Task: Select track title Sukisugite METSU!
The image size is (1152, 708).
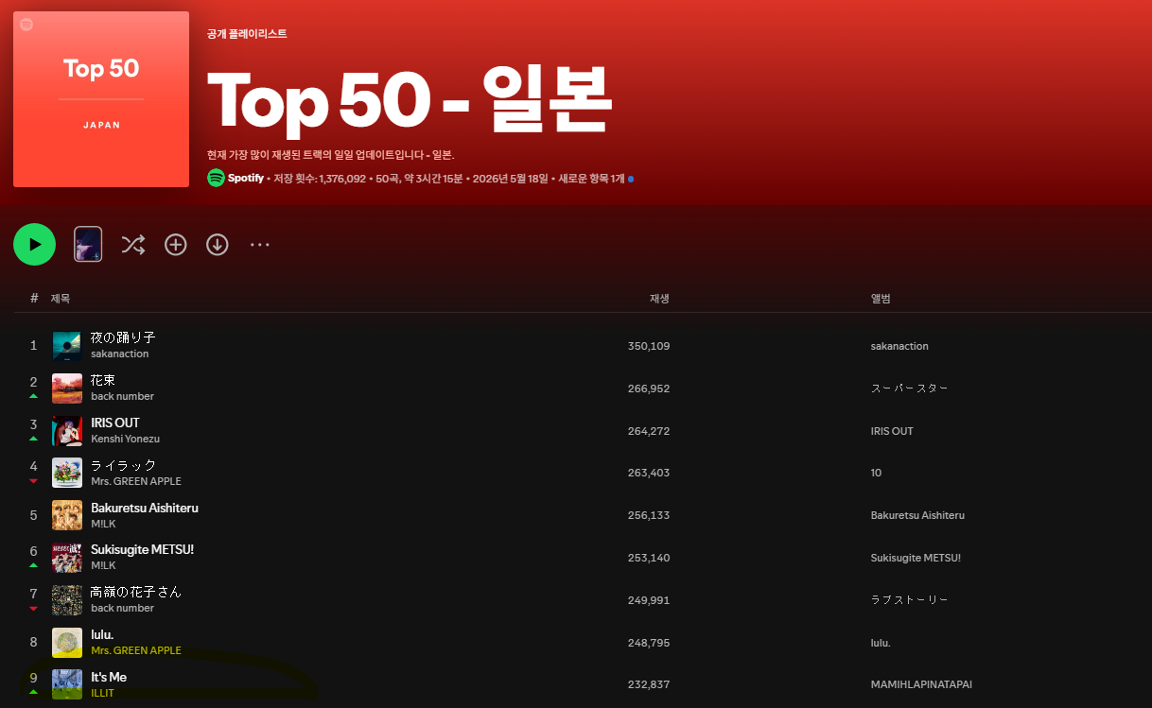Action: 142,549
